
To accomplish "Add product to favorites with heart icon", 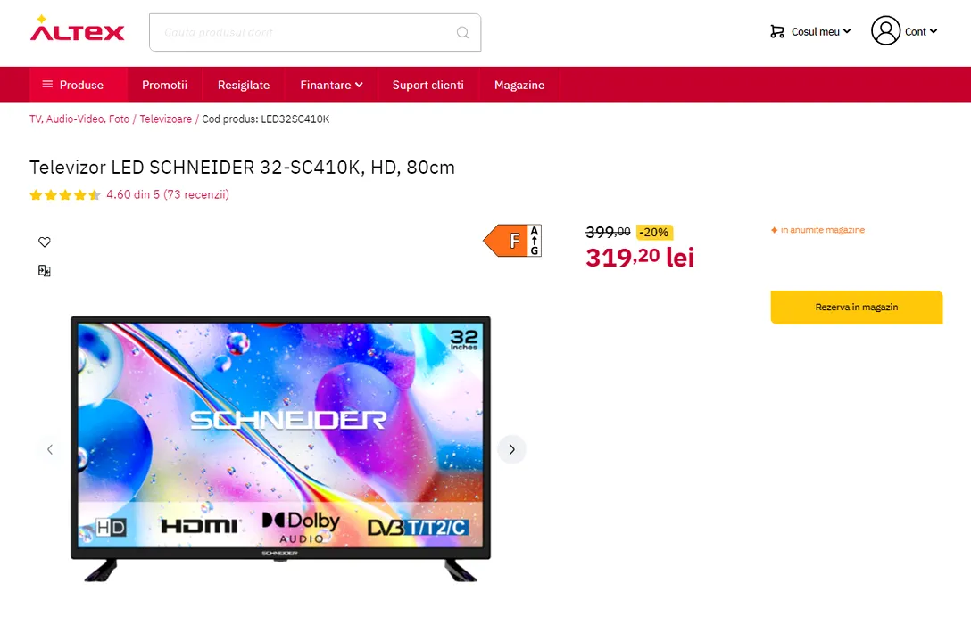I will click(x=45, y=242).
